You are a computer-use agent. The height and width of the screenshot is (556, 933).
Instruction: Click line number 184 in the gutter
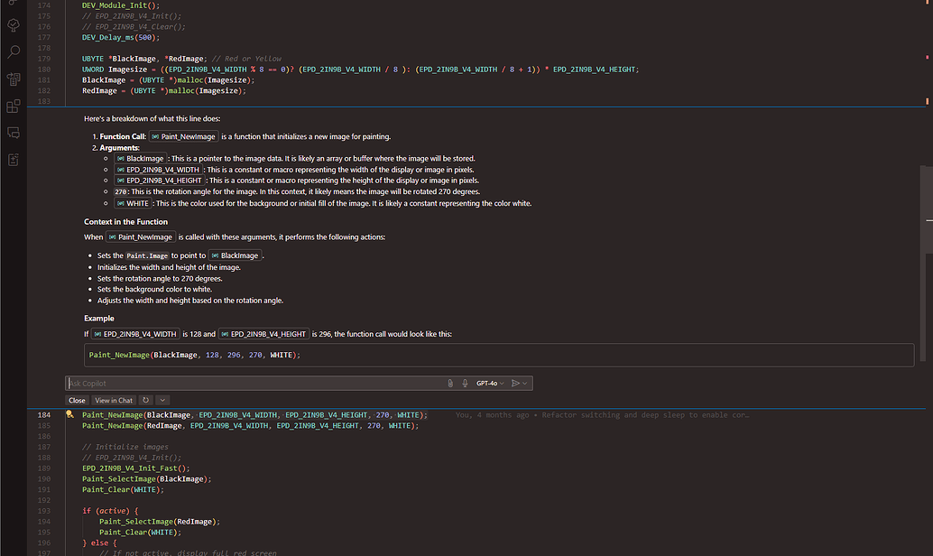pyautogui.click(x=44, y=415)
